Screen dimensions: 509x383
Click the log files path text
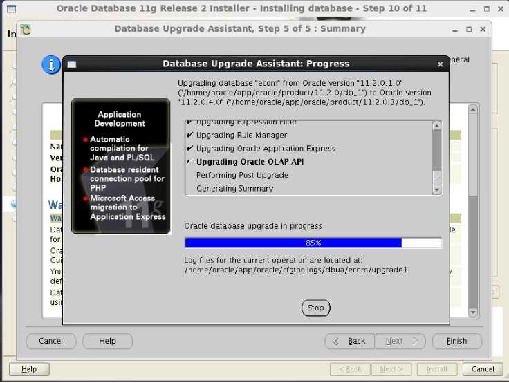(x=296, y=270)
